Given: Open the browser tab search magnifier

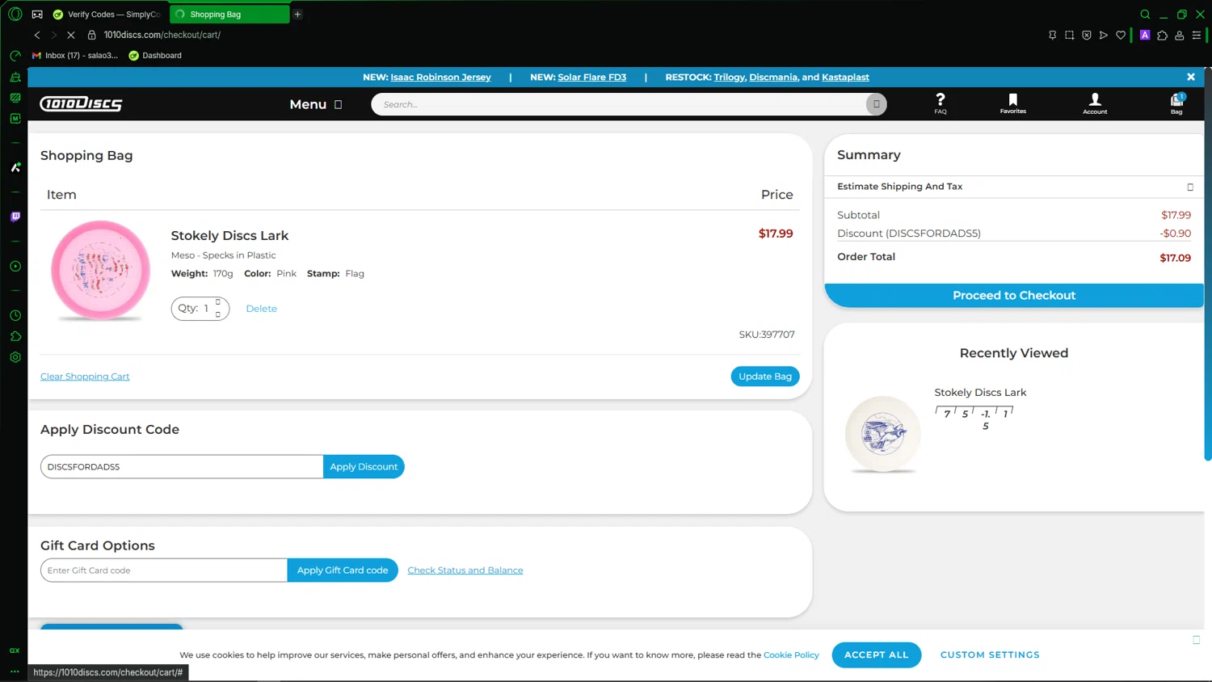Looking at the screenshot, I should tap(1145, 14).
